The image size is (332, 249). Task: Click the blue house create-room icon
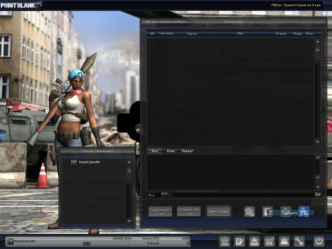point(304,211)
